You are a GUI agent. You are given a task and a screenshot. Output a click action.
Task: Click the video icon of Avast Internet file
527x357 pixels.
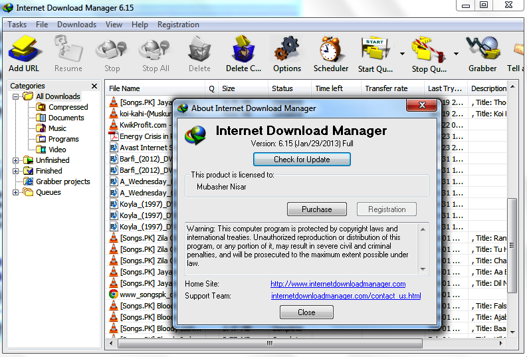click(x=114, y=147)
